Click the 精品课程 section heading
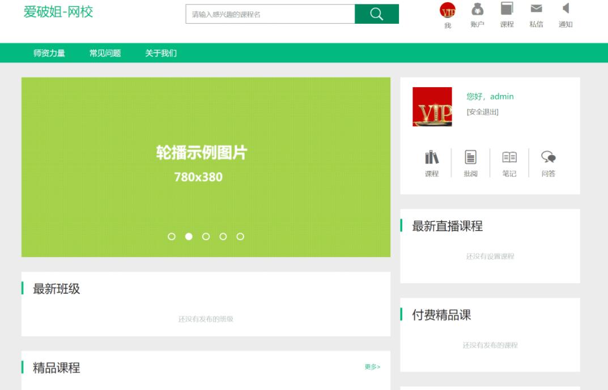This screenshot has height=390, width=608. point(56,367)
